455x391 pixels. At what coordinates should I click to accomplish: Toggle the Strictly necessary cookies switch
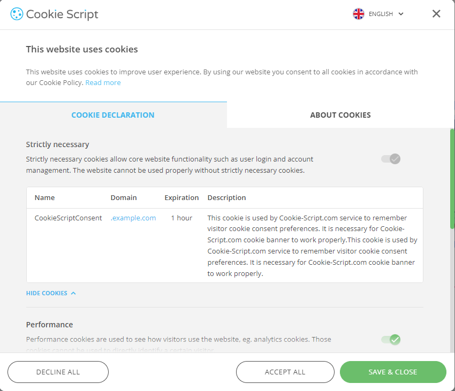click(x=391, y=159)
